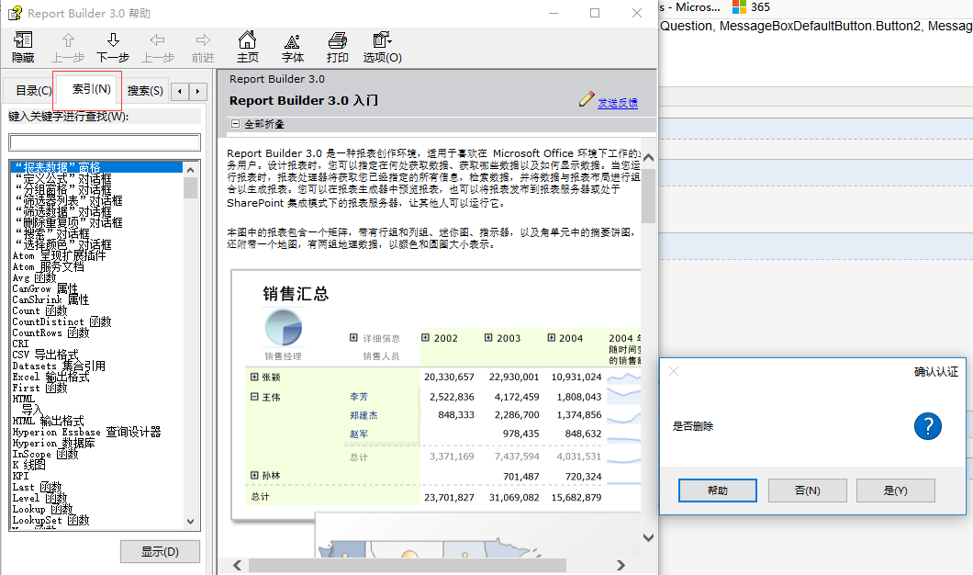Expand the 2004 column group
The width and height of the screenshot is (973, 575).
(551, 338)
